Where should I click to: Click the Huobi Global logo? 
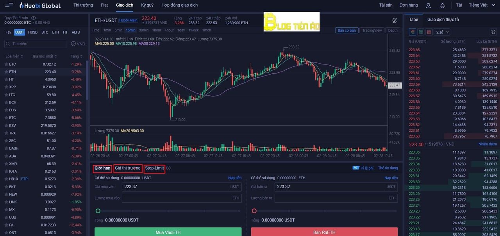click(x=40, y=5)
